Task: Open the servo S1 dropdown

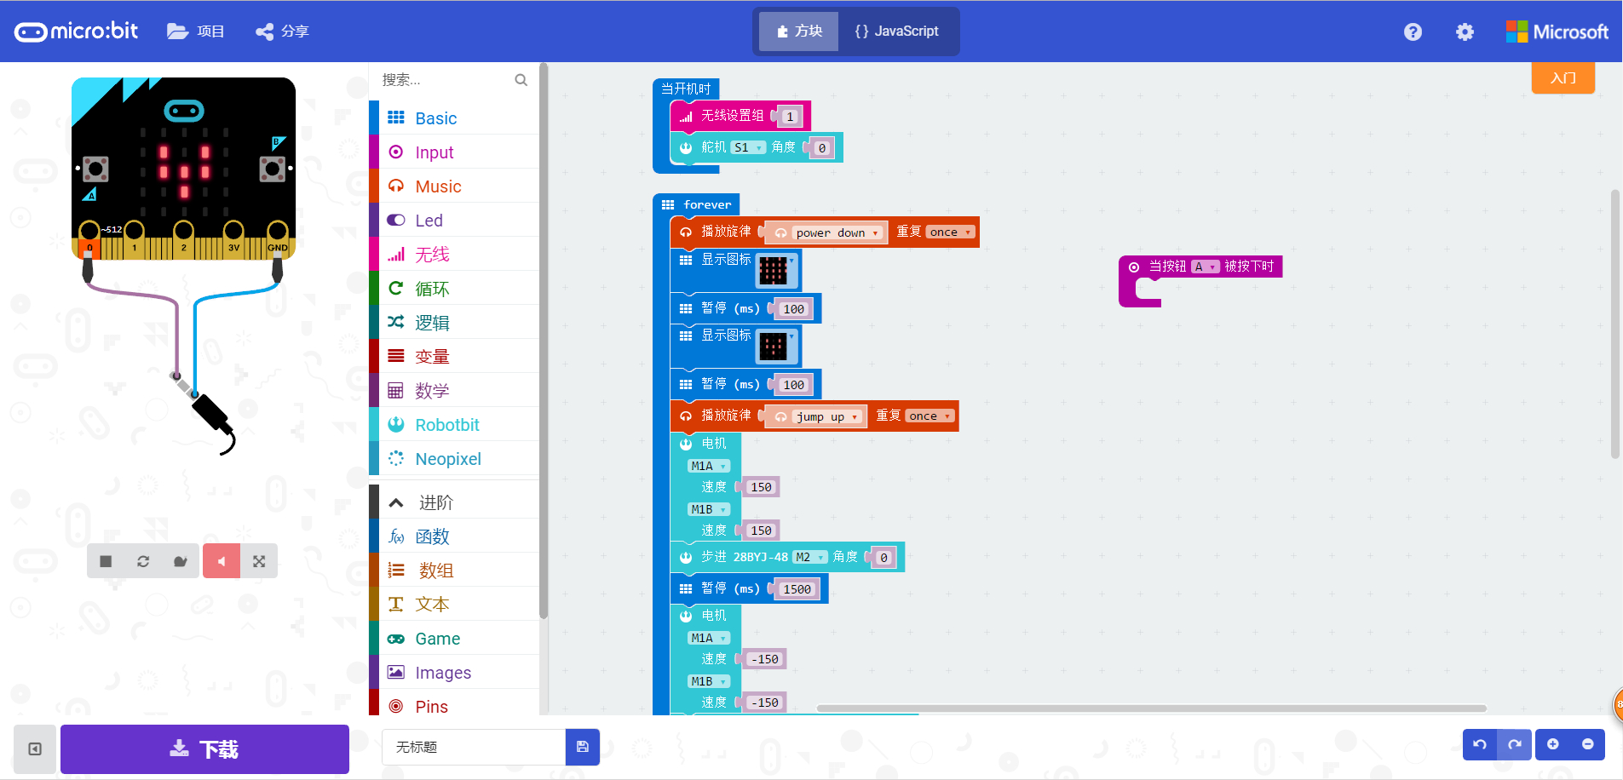Action: (748, 147)
